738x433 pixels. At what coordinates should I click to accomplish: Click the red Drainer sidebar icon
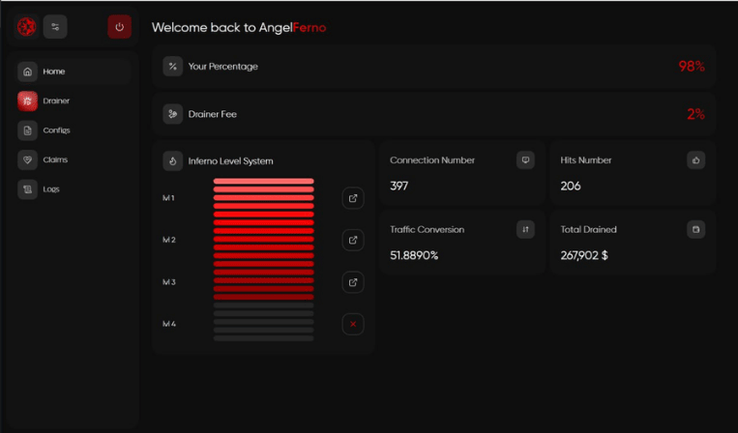click(28, 101)
